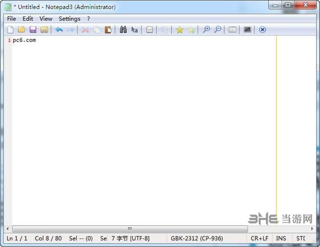Click the STD status bar entry

[x=301, y=238]
